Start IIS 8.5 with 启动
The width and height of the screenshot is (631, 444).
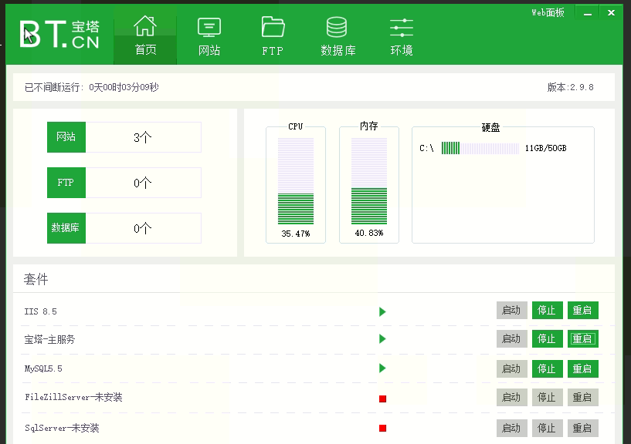tap(511, 310)
